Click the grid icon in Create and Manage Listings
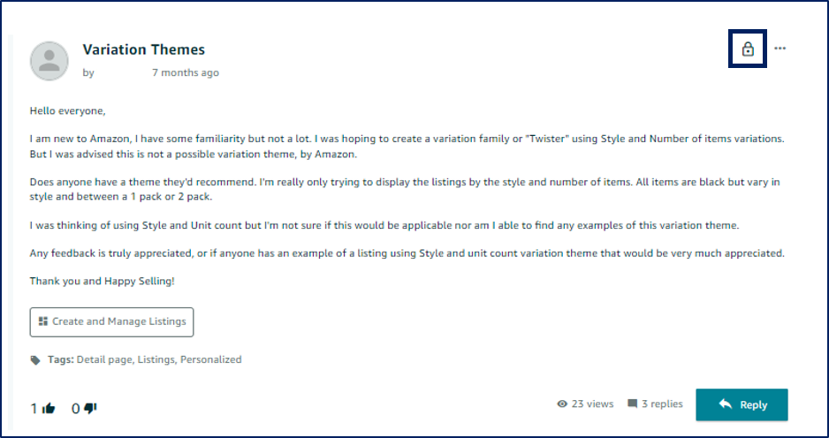829x438 pixels. pyautogui.click(x=43, y=321)
